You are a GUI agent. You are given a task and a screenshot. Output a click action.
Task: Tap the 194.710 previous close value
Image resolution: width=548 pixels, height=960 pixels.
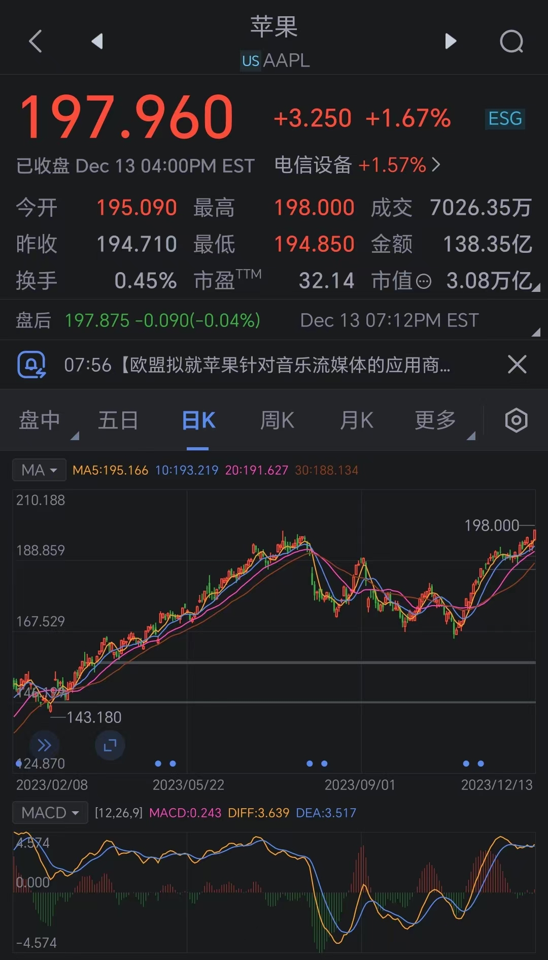tap(136, 244)
